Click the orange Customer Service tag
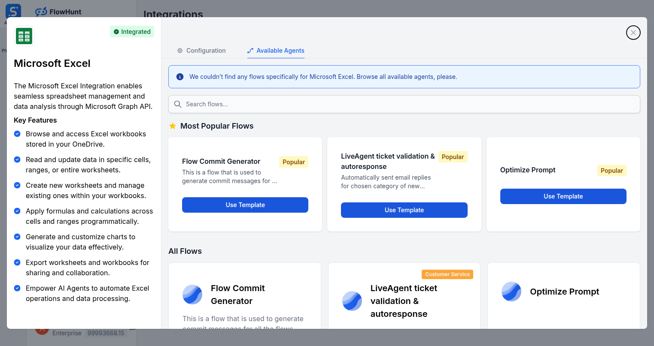The image size is (654, 346). [447, 274]
